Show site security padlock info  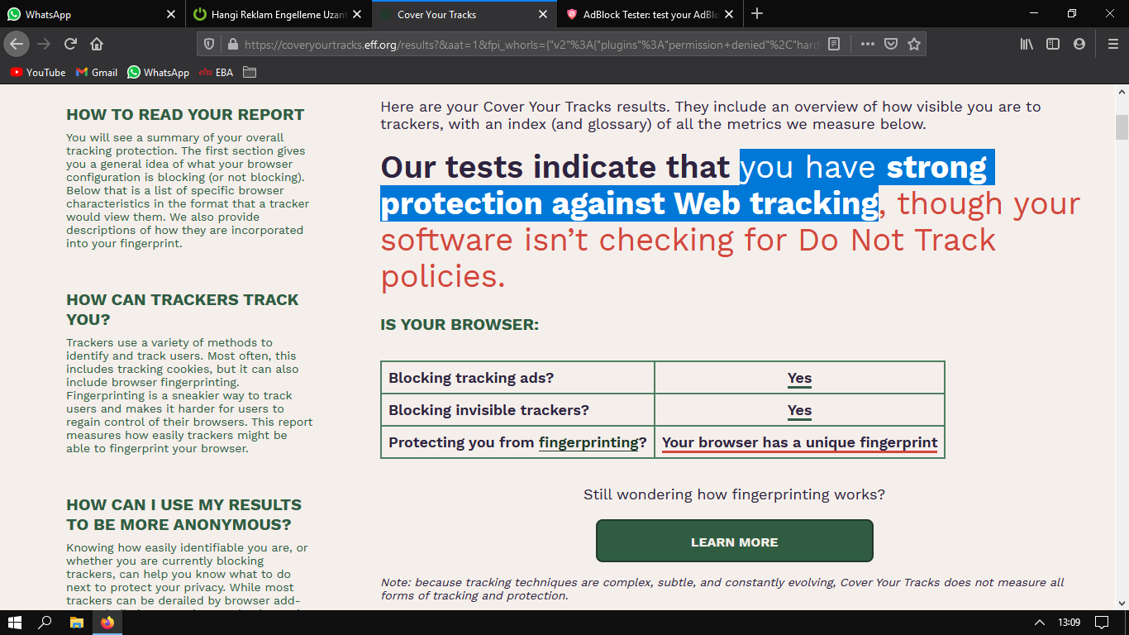(232, 44)
